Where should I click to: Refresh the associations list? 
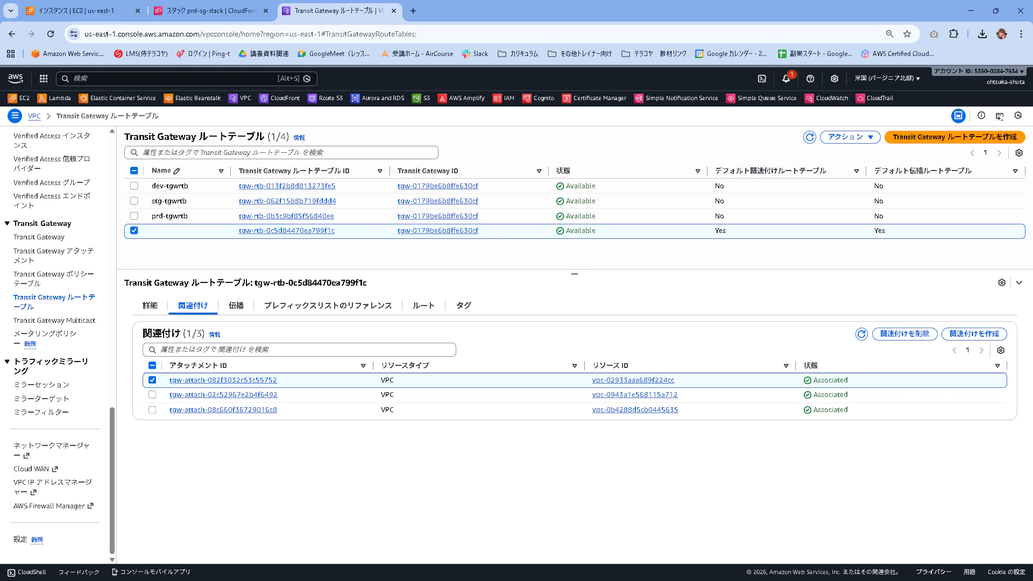[x=861, y=334]
